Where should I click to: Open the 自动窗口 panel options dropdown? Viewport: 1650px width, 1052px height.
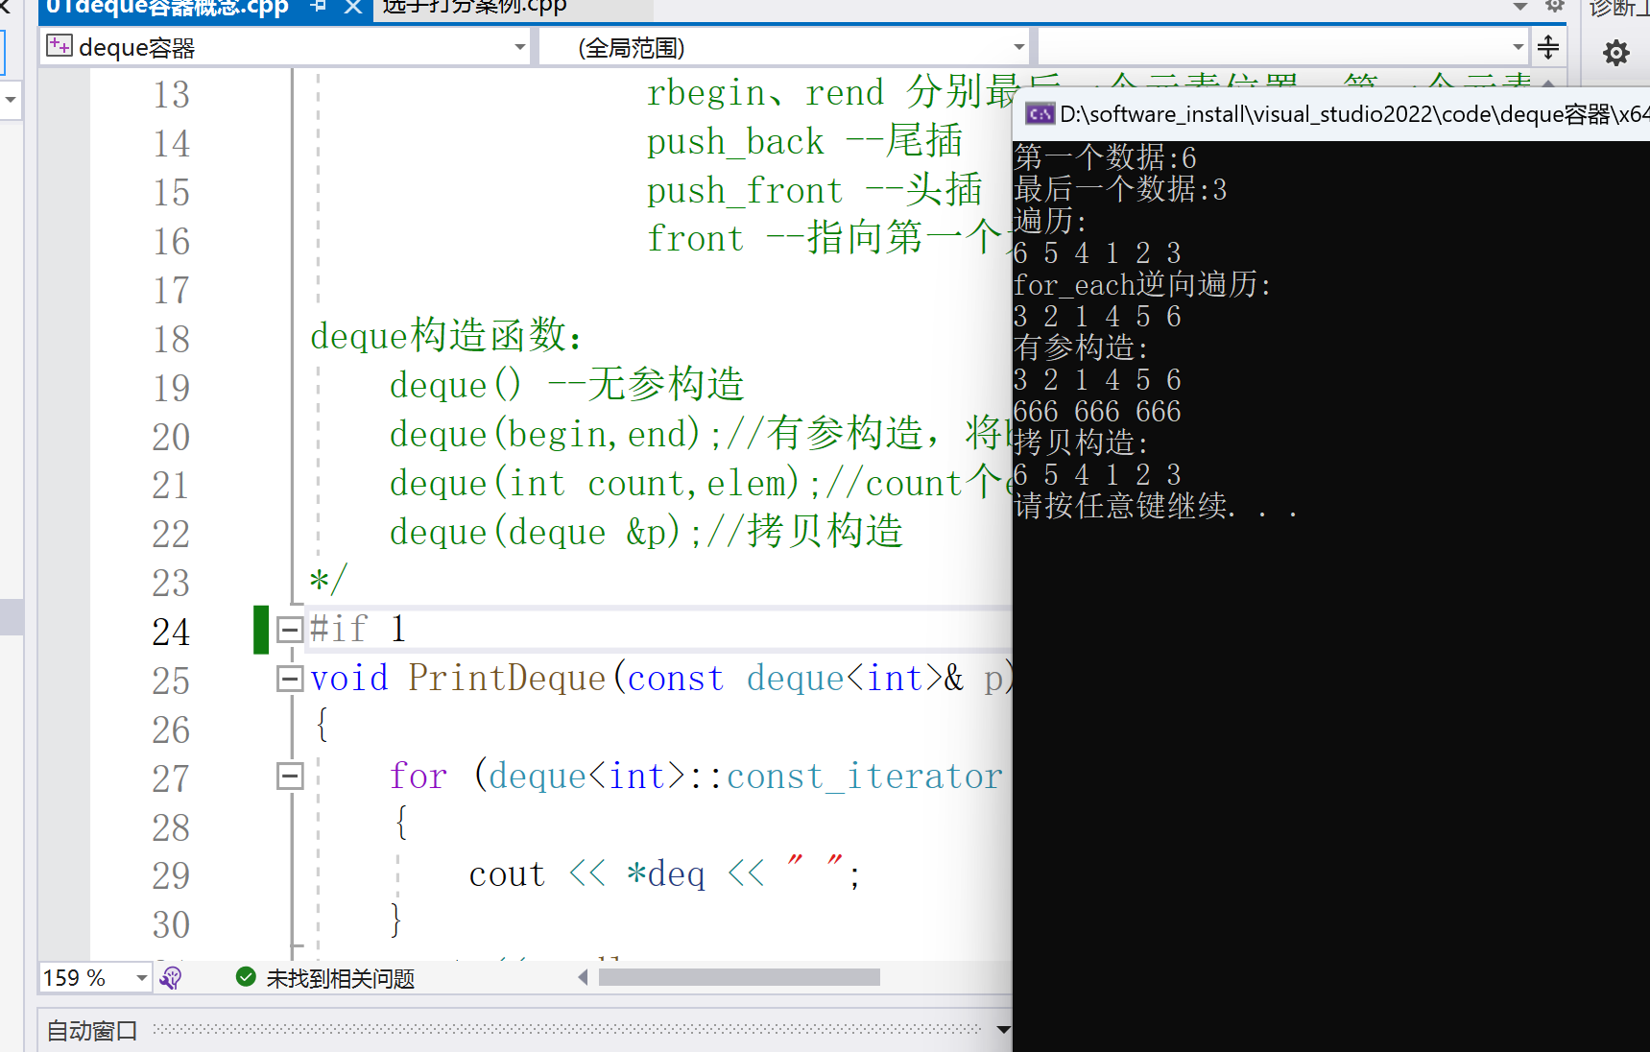coord(1003,1030)
